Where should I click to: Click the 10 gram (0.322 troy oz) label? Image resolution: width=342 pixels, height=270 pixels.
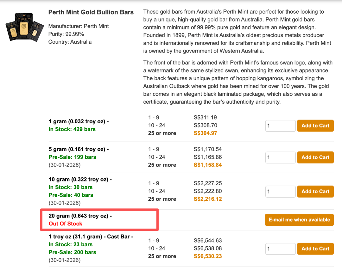pyautogui.click(x=80, y=179)
